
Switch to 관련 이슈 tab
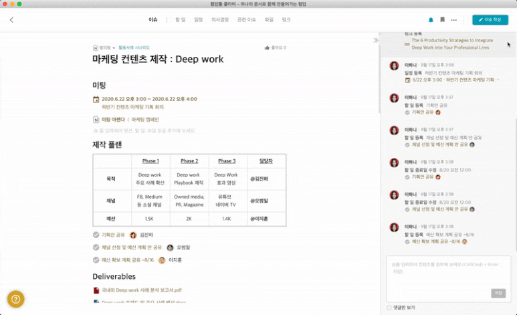point(247,20)
